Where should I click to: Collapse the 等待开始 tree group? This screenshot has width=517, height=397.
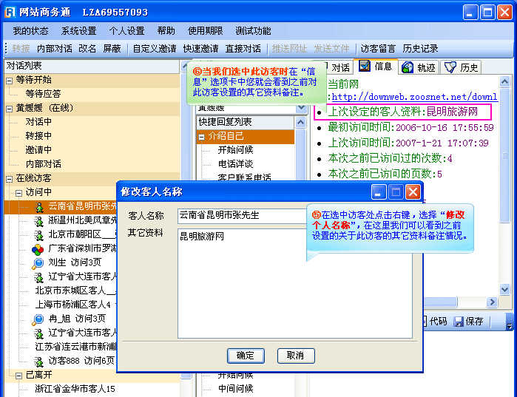[7, 80]
